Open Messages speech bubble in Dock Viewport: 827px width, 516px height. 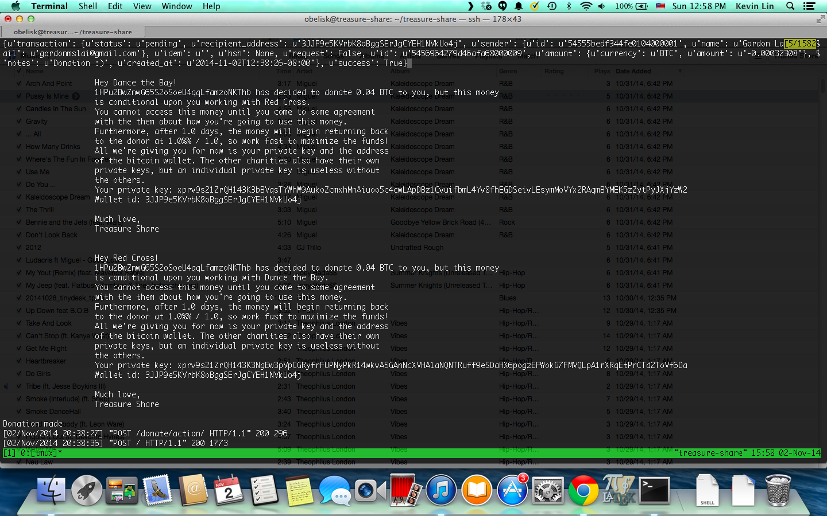click(x=335, y=491)
